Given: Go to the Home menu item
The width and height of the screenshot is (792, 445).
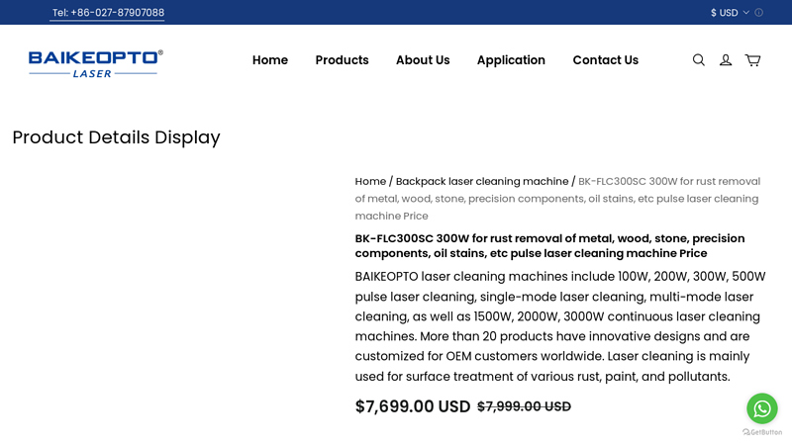Looking at the screenshot, I should [270, 60].
